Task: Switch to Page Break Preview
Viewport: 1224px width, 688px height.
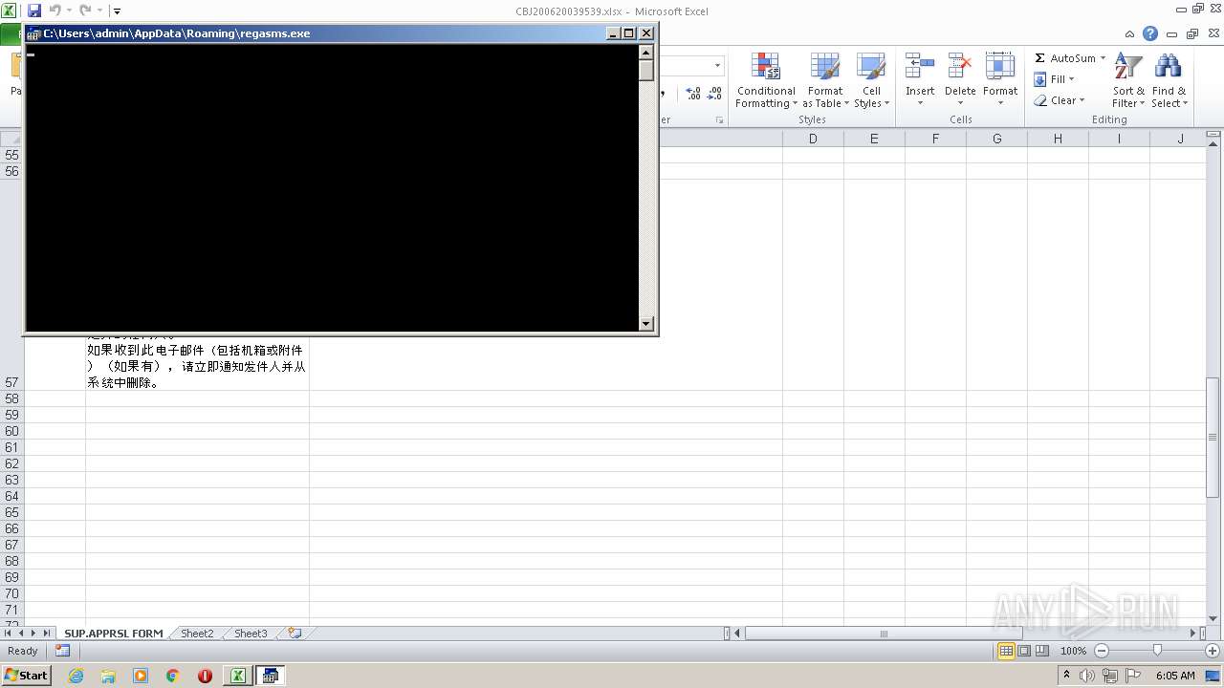Action: click(1042, 651)
